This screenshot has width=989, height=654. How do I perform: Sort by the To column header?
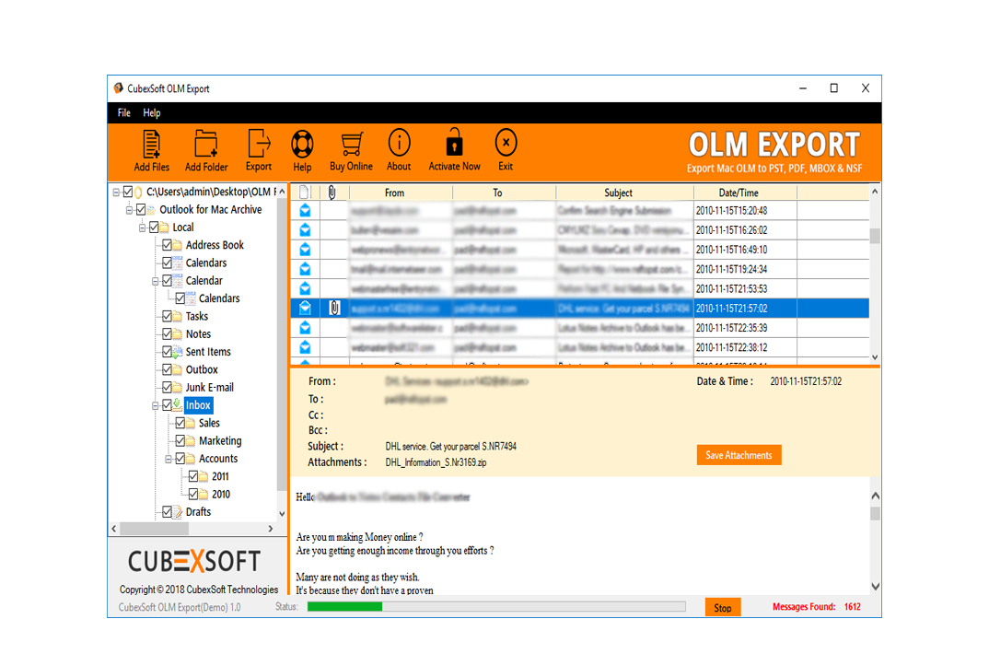point(497,193)
